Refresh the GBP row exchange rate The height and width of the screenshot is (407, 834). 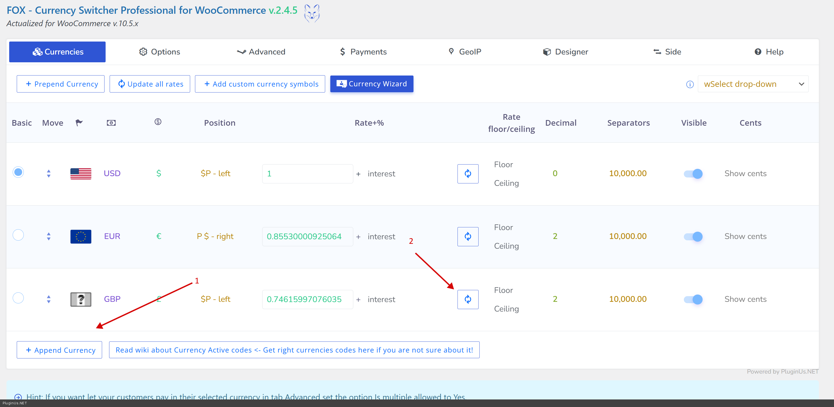pyautogui.click(x=468, y=299)
